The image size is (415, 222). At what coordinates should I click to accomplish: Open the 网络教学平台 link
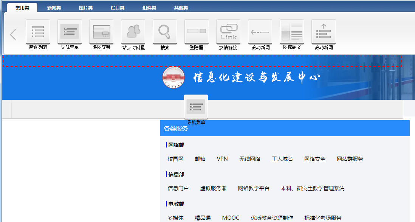(254, 188)
